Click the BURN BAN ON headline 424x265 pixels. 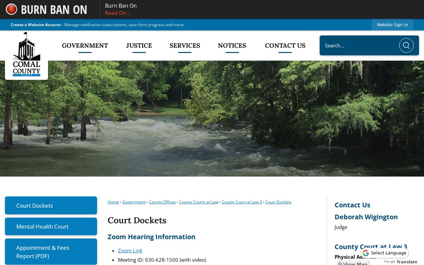pos(54,10)
